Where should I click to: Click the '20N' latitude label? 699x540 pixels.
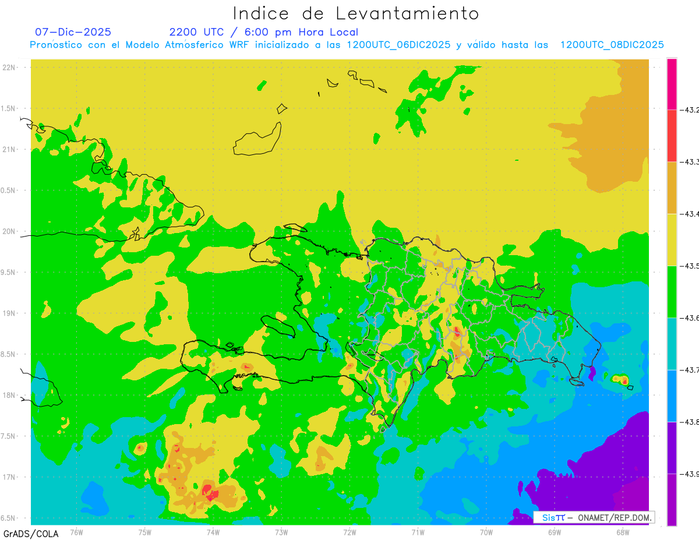(9, 231)
